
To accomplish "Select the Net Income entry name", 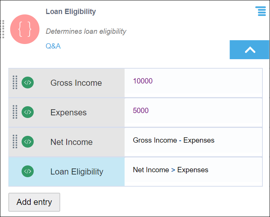I will (x=72, y=142).
